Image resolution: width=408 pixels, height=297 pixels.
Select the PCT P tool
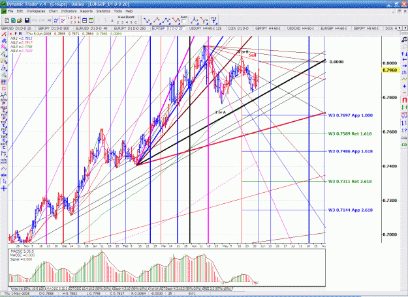pos(4,117)
